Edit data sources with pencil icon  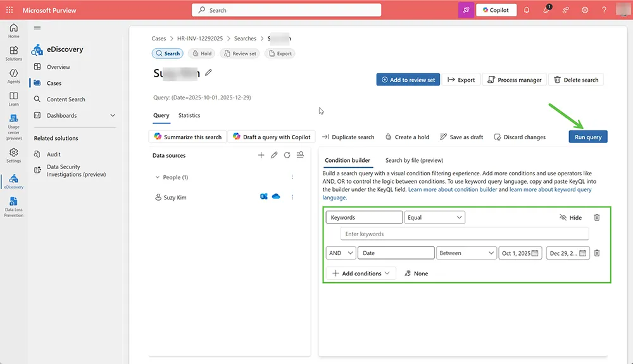tap(274, 155)
